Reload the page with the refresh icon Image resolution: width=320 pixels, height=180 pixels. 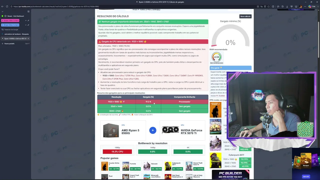(7, 6)
